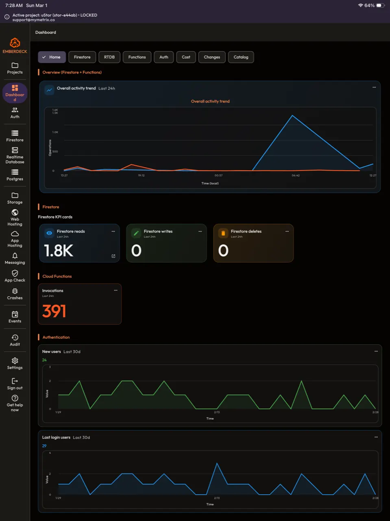
Task: Switch to the Functions tab
Action: tap(137, 57)
